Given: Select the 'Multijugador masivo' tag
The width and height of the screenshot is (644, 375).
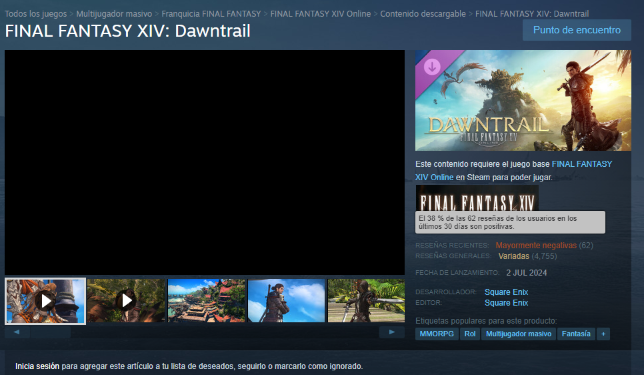Looking at the screenshot, I should tap(519, 334).
